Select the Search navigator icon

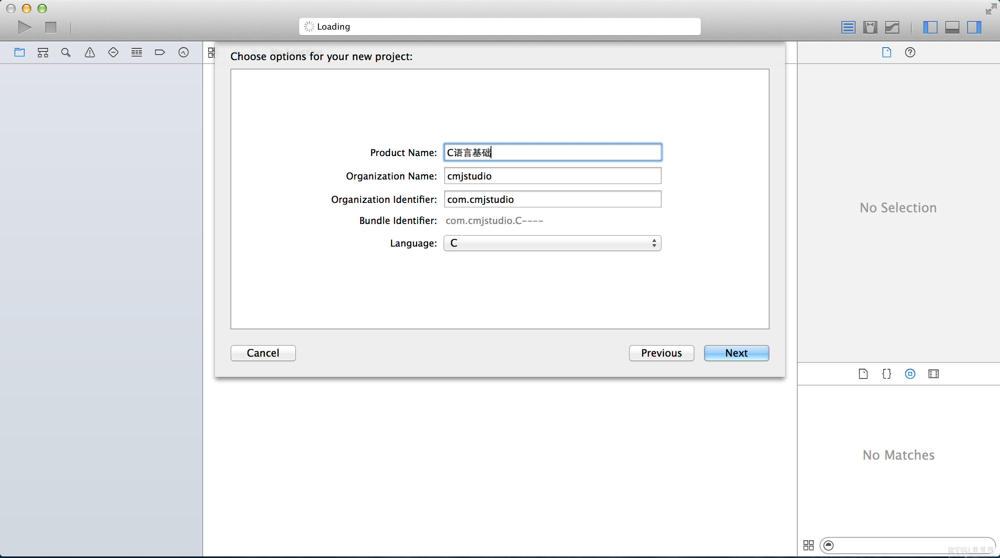(66, 52)
